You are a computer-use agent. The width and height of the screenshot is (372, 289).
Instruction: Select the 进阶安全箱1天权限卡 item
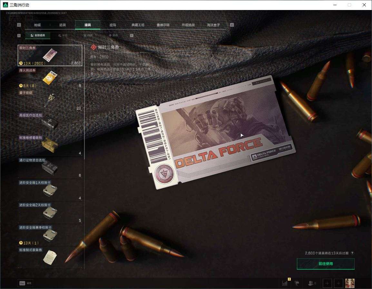click(x=50, y=190)
